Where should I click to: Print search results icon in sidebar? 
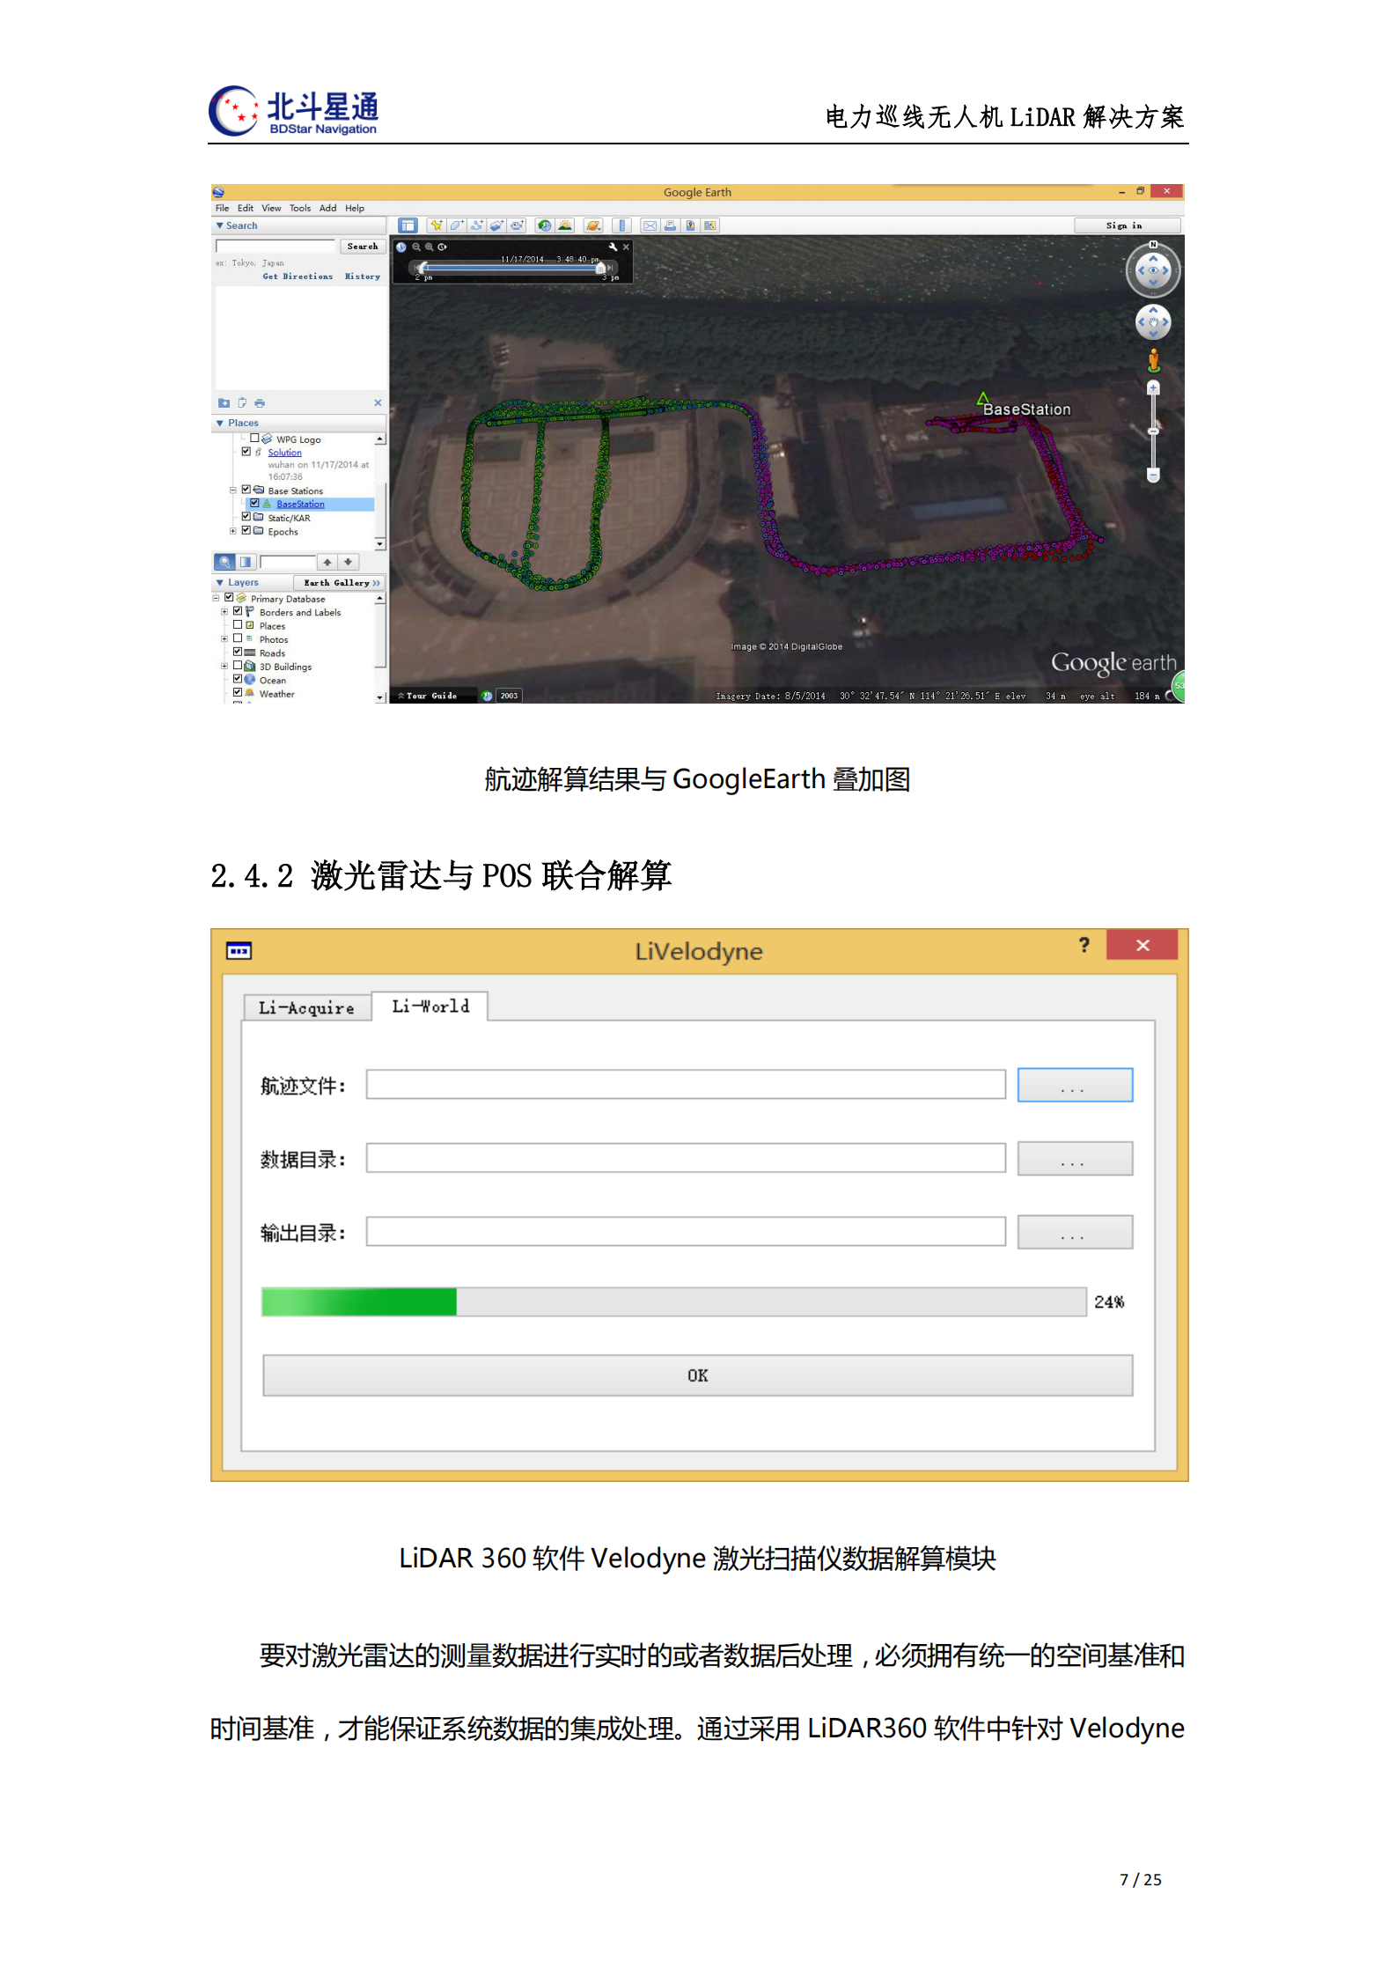(x=260, y=403)
